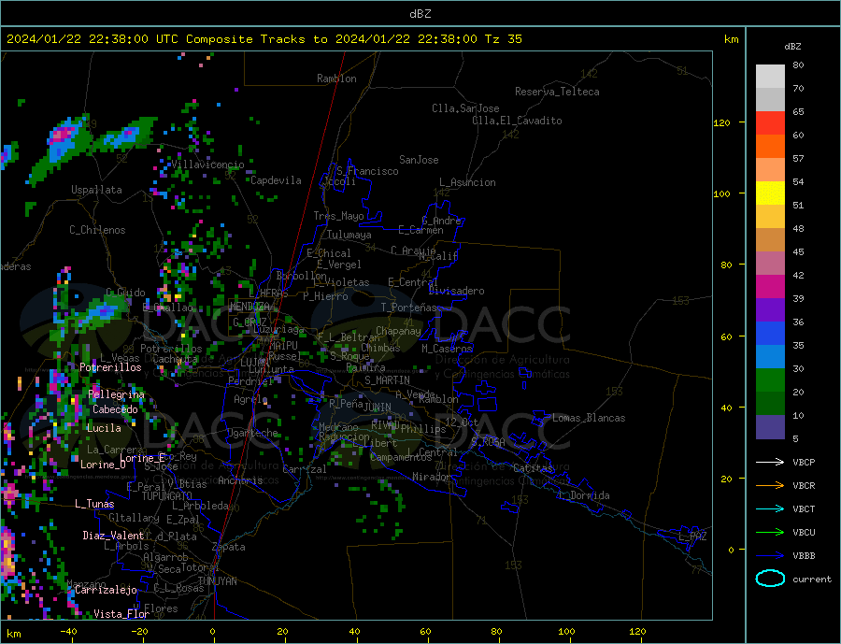Click the white VBCP arrow legend icon
The height and width of the screenshot is (644, 841).
point(770,462)
